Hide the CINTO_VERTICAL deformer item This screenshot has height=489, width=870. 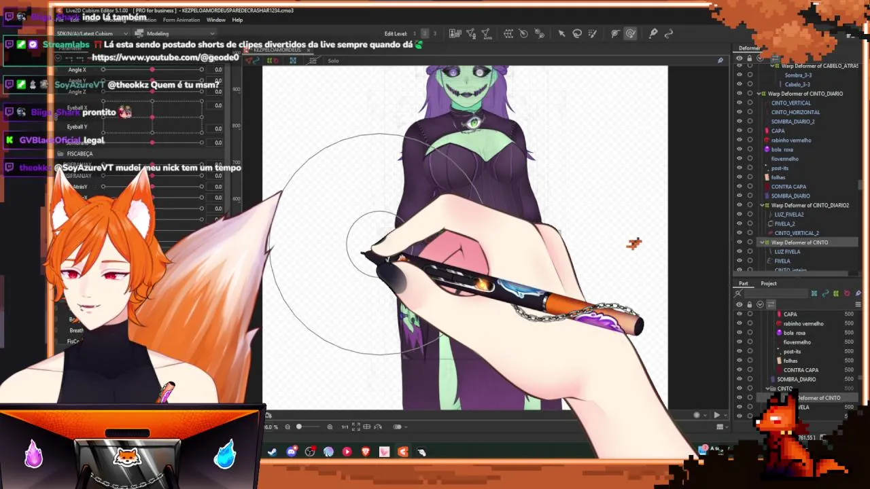(739, 103)
